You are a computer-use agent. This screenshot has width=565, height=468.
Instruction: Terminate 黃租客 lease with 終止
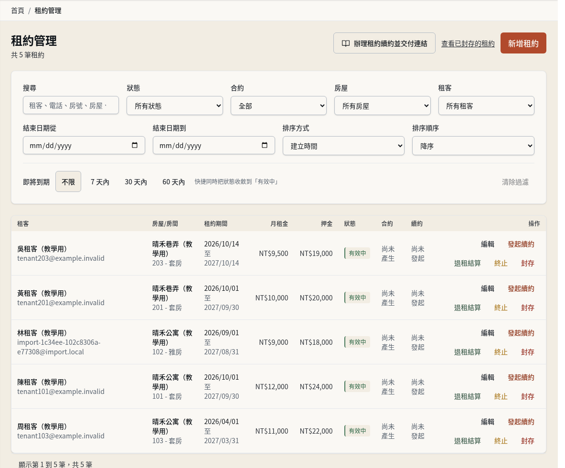point(501,308)
